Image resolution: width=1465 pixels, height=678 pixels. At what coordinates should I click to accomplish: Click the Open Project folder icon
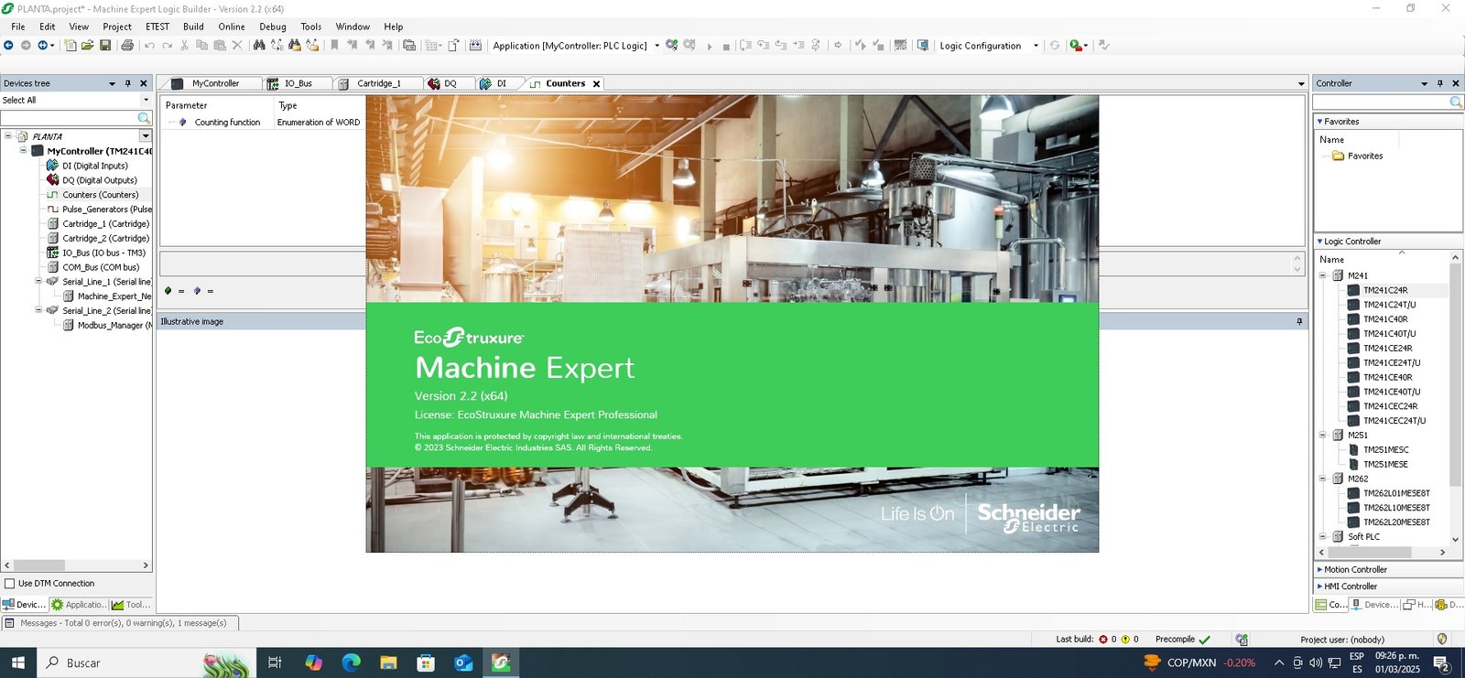87,45
